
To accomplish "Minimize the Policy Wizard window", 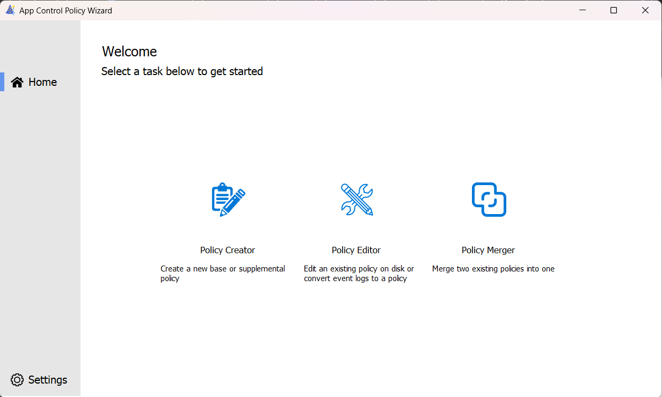I will click(x=583, y=10).
